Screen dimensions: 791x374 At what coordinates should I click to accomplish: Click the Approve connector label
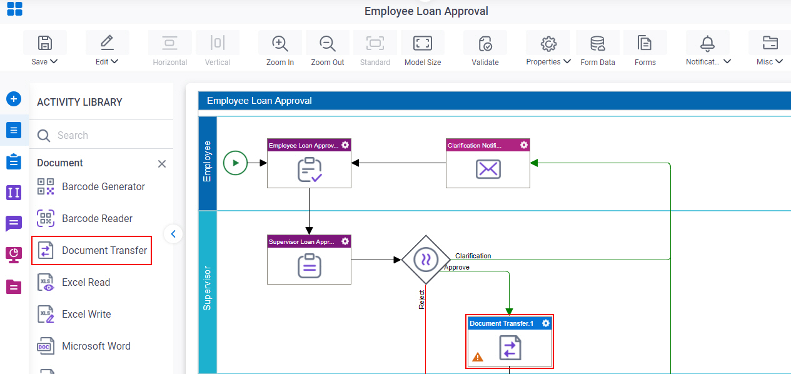pos(456,267)
